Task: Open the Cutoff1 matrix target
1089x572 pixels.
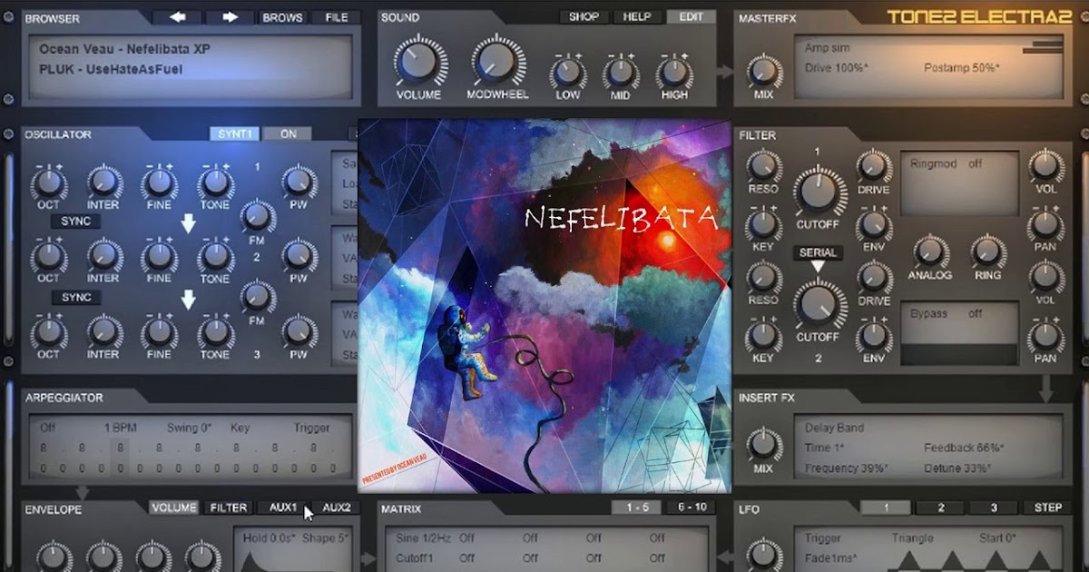Action: pyautogui.click(x=415, y=558)
